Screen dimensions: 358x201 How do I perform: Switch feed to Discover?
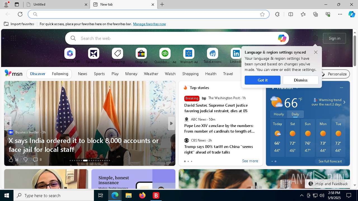pos(38,74)
